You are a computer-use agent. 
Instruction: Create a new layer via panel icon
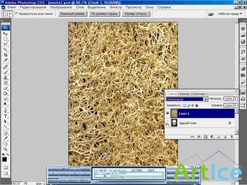pos(225,137)
